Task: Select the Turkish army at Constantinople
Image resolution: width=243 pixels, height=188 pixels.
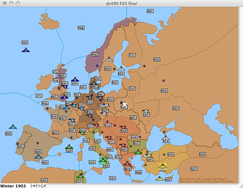Action: tap(149, 155)
